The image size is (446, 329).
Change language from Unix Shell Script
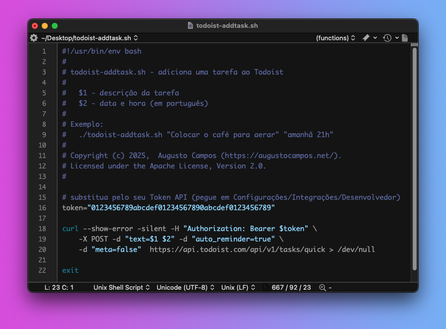(x=121, y=287)
